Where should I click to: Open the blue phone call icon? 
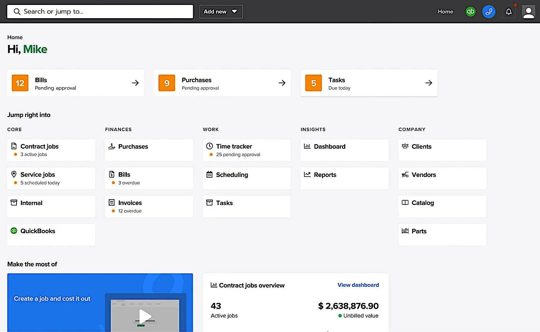pos(489,12)
